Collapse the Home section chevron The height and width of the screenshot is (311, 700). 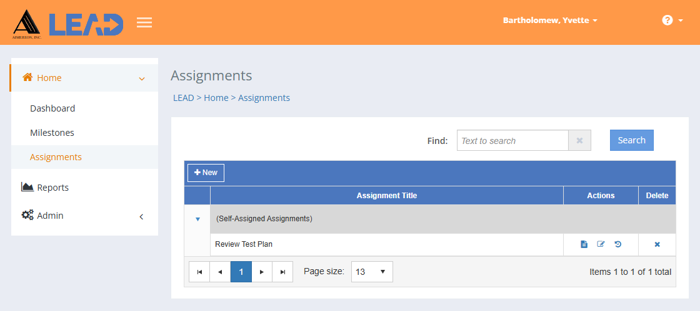(142, 79)
